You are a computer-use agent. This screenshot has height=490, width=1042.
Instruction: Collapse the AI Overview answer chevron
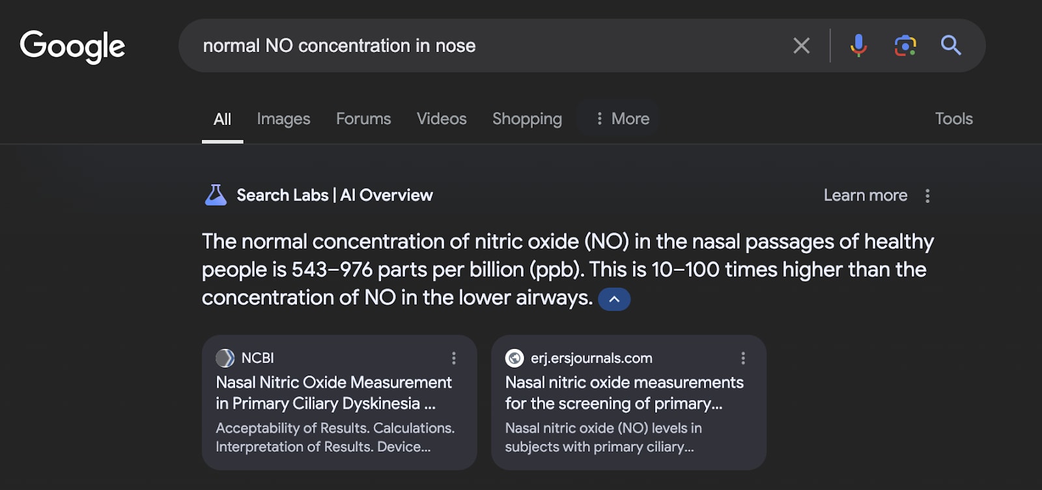[614, 299]
